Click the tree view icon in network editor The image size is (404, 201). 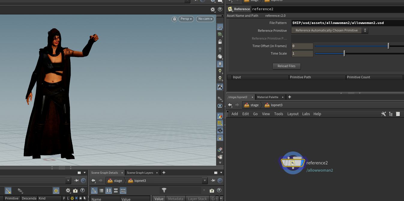391,114
